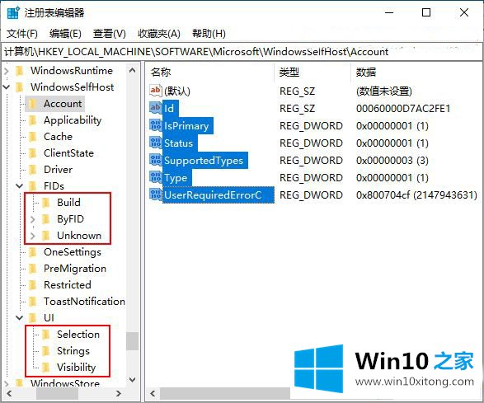Click the Status DWORD value icon
The width and height of the screenshot is (484, 403).
(x=155, y=143)
